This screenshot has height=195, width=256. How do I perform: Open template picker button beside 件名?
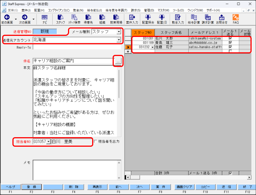click(118, 61)
